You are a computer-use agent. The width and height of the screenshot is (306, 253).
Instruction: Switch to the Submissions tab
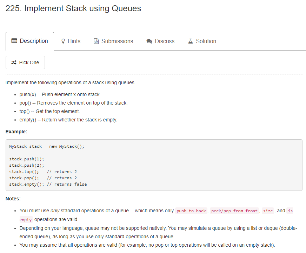click(x=113, y=41)
